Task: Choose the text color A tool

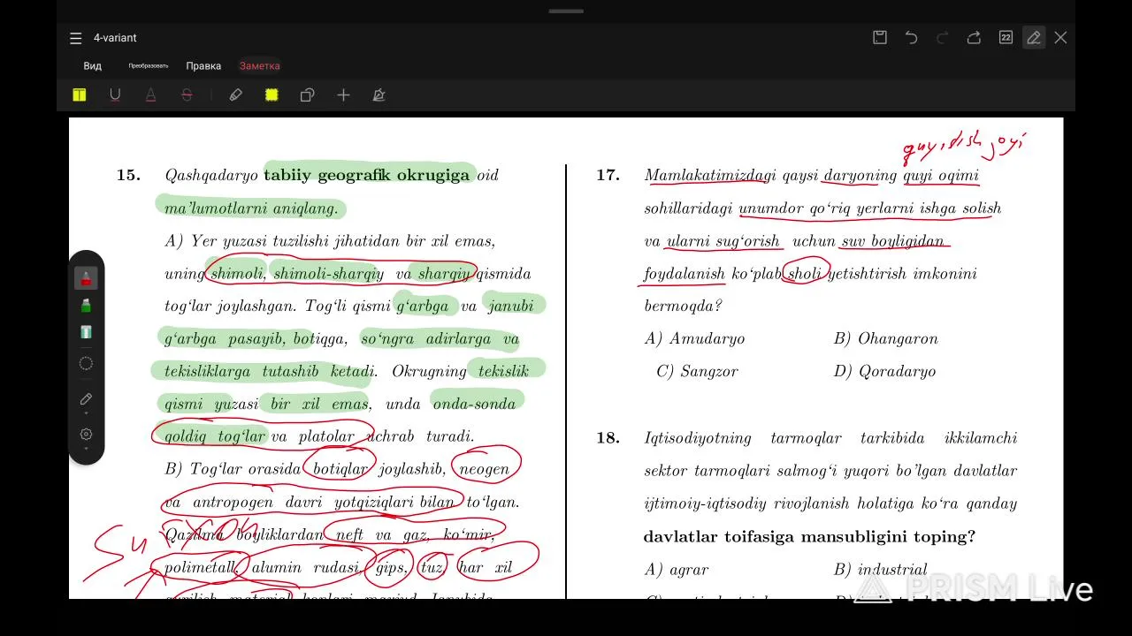Action: (151, 95)
